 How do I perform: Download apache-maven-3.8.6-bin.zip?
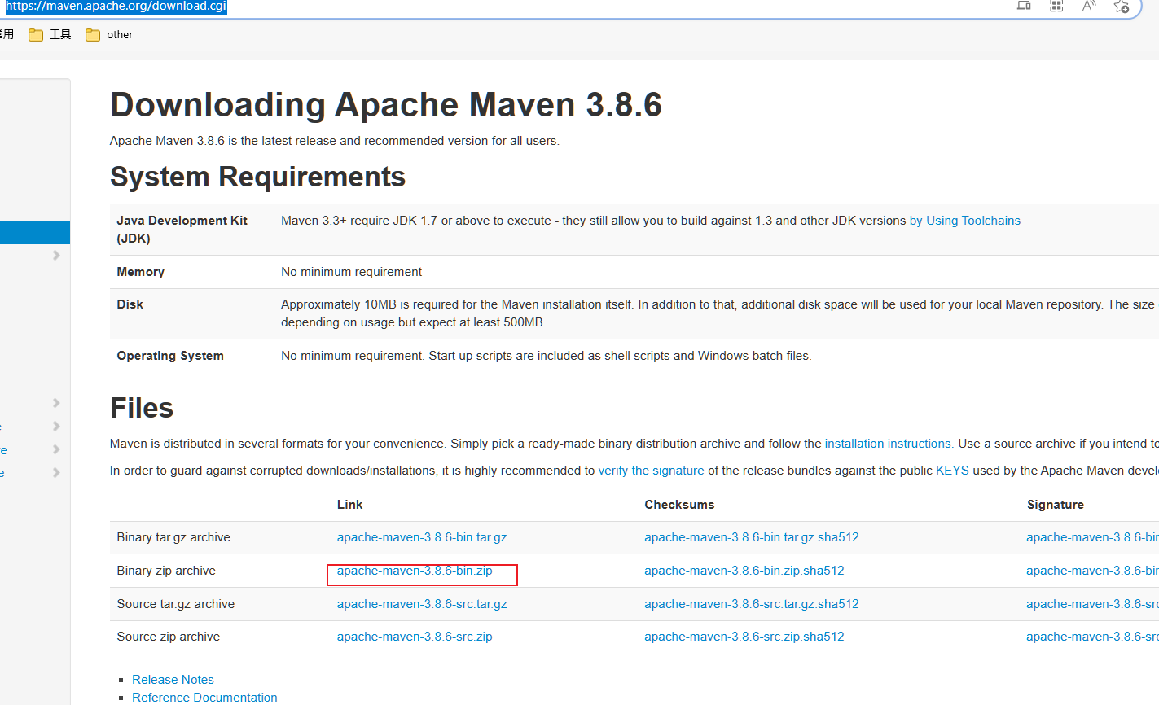(415, 571)
